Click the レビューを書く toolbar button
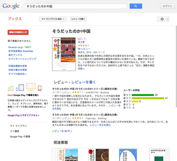The height and width of the screenshot is (161, 177). [78, 19]
